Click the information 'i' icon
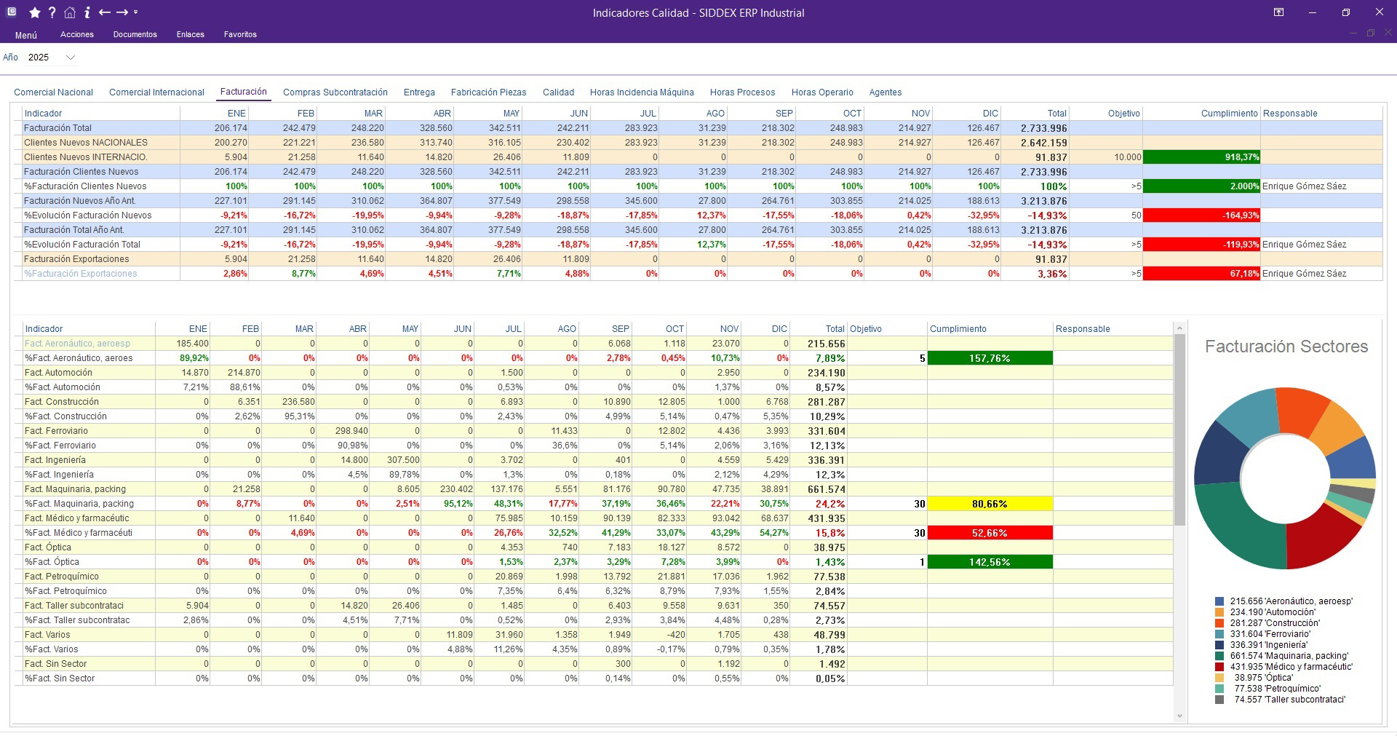Screen dimensions: 1397x736 87,12
